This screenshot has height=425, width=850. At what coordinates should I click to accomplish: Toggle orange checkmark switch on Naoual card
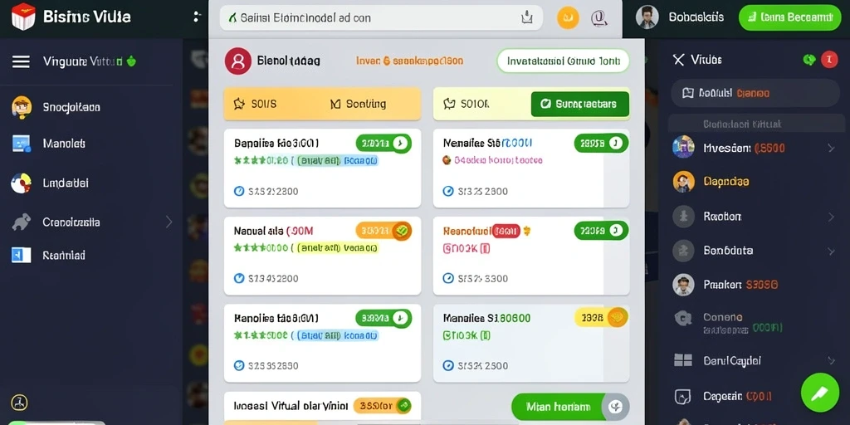click(383, 231)
